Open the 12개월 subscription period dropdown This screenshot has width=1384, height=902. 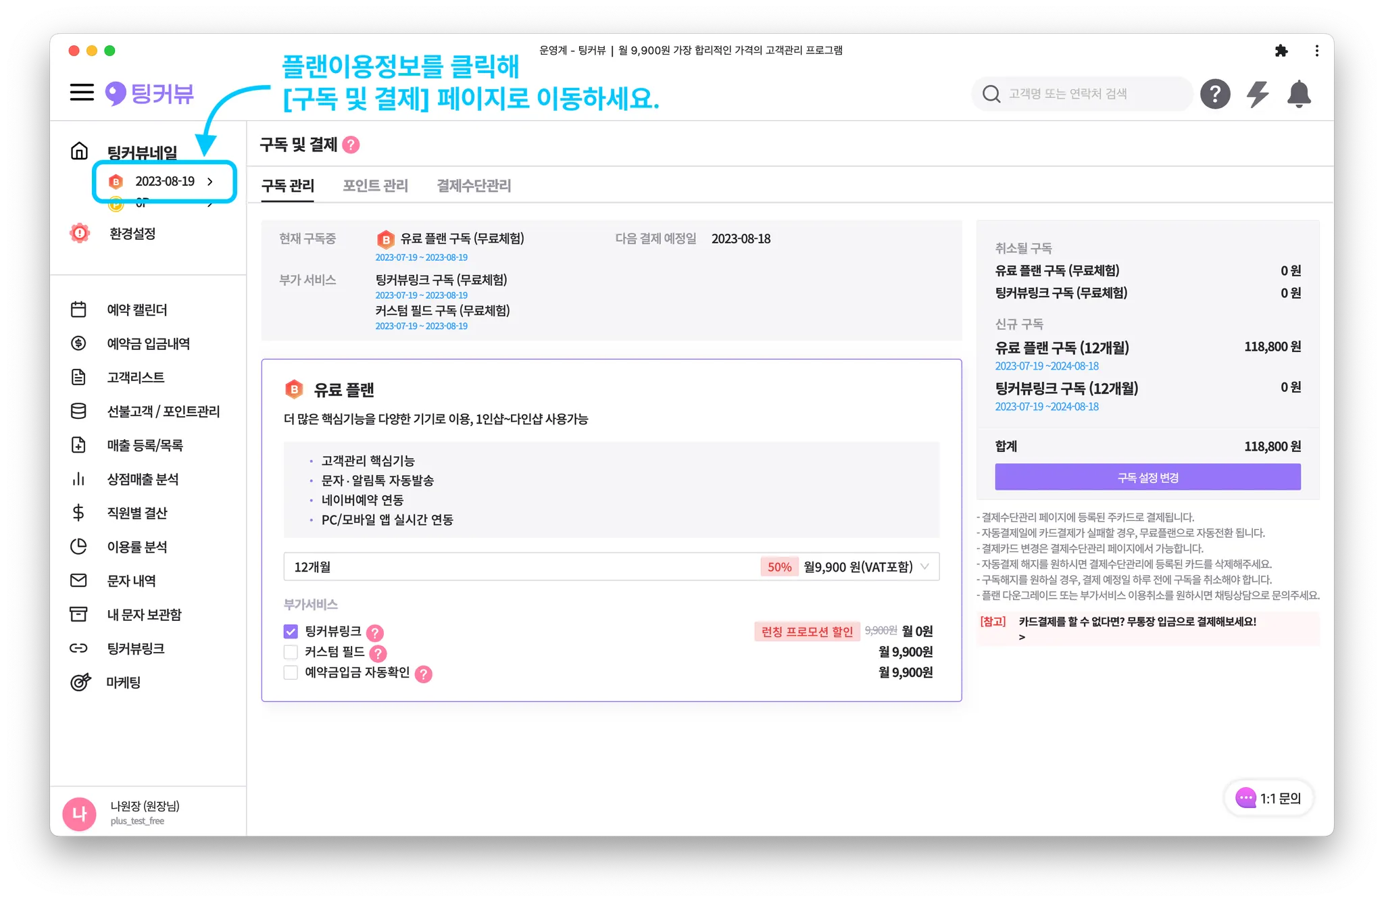point(611,567)
